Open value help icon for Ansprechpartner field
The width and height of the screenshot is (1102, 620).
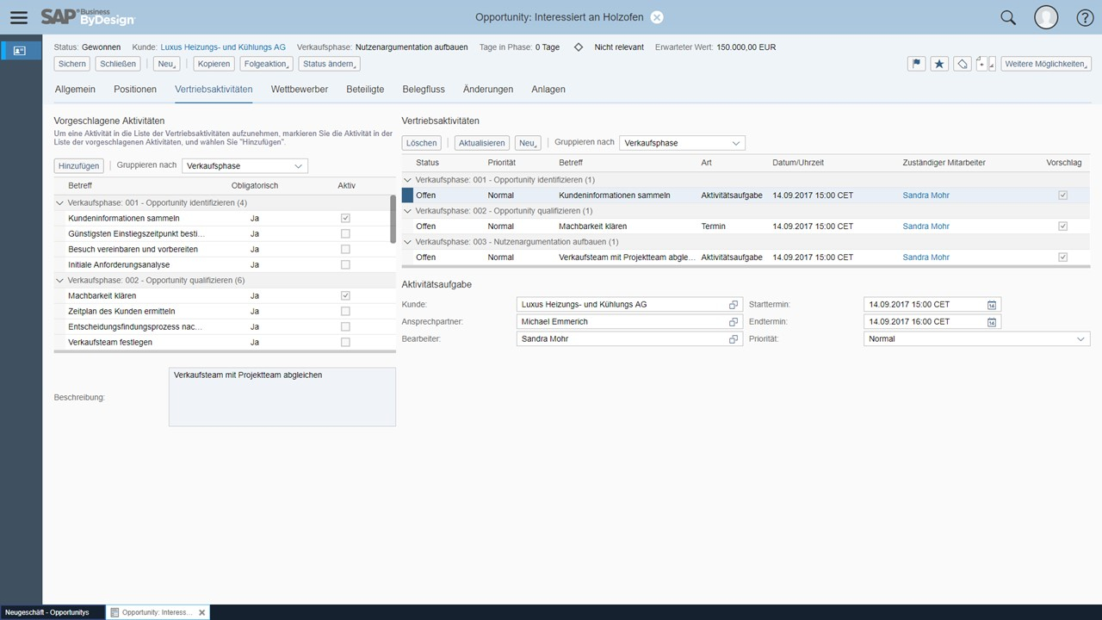pyautogui.click(x=734, y=322)
